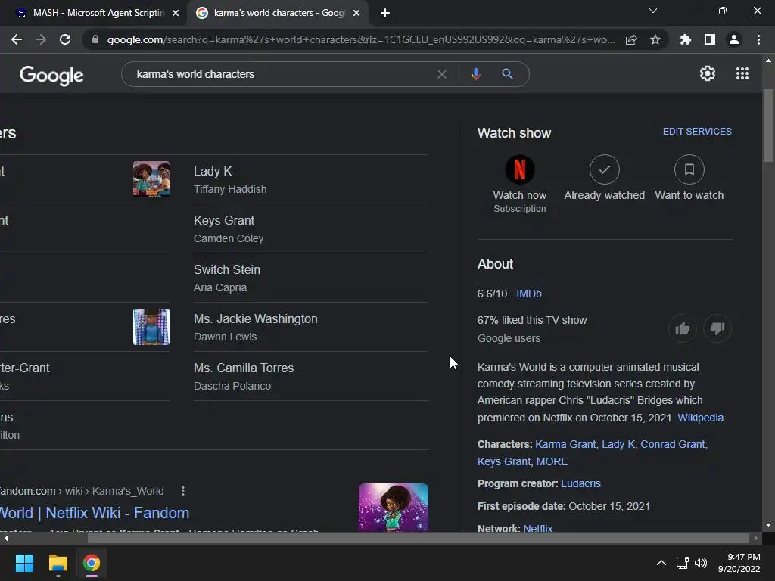775x581 pixels.
Task: Open the clock and date panel
Action: tap(739, 563)
